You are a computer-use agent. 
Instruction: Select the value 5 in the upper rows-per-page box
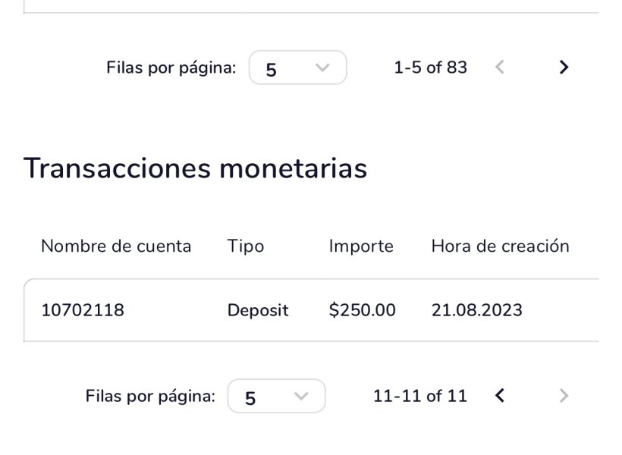[x=272, y=69]
